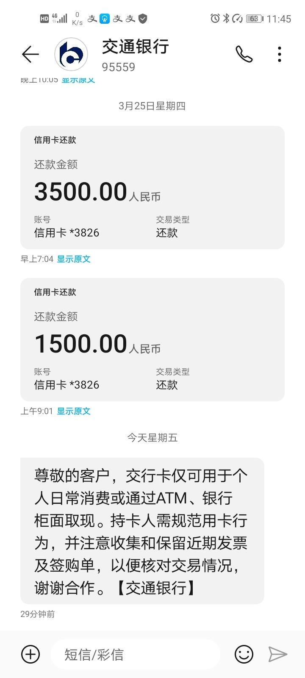Open the 3500.00 repayment card

click(x=152, y=187)
